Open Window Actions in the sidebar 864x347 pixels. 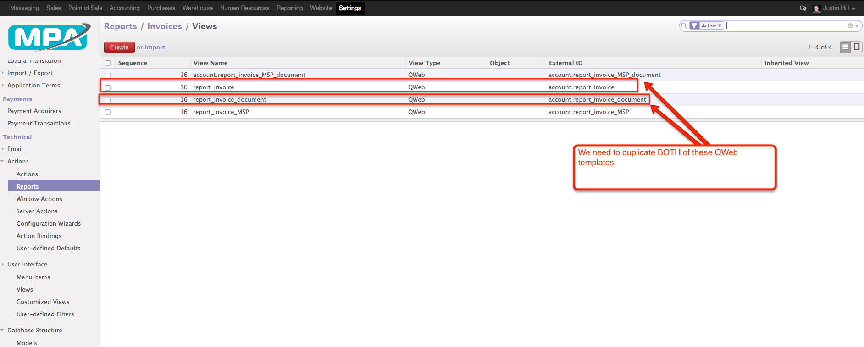[x=39, y=199]
